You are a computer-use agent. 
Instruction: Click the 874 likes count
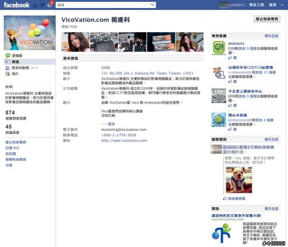(10, 113)
